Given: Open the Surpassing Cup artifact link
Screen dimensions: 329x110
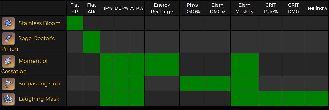Looking at the screenshot, I should pos(39,84).
